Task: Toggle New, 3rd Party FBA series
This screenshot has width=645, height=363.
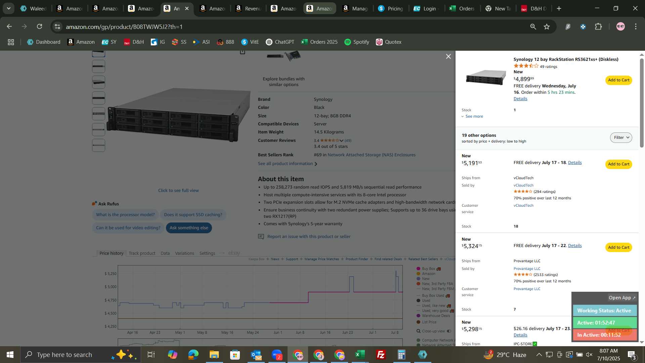Action: 435,284
